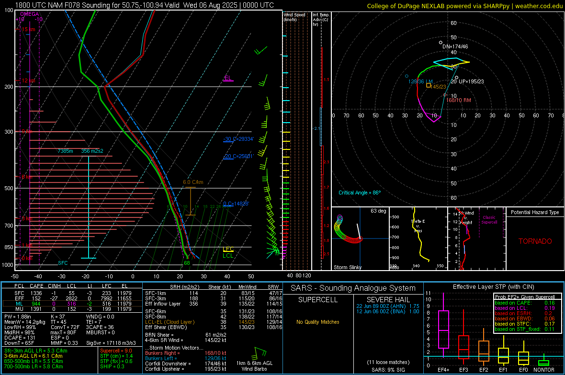
Task: Click the BRN Shear = label
Action: click(159, 335)
